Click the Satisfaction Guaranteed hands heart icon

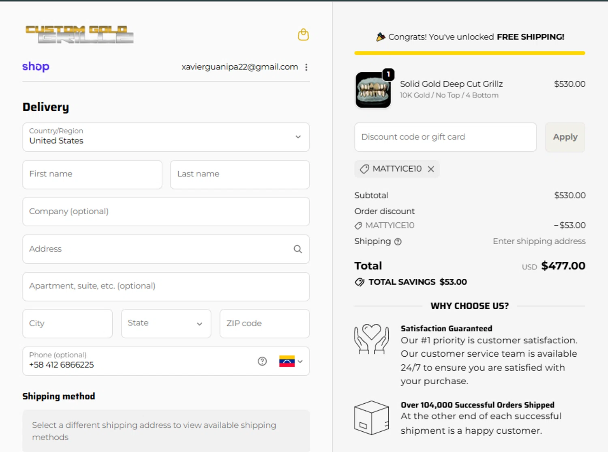[x=372, y=339]
